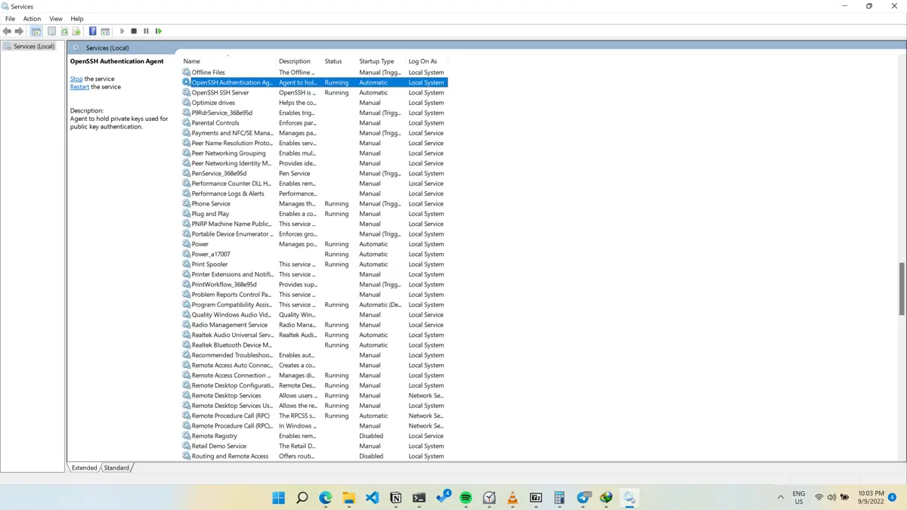Sort by the Startup Type column header
907x510 pixels.
382,61
